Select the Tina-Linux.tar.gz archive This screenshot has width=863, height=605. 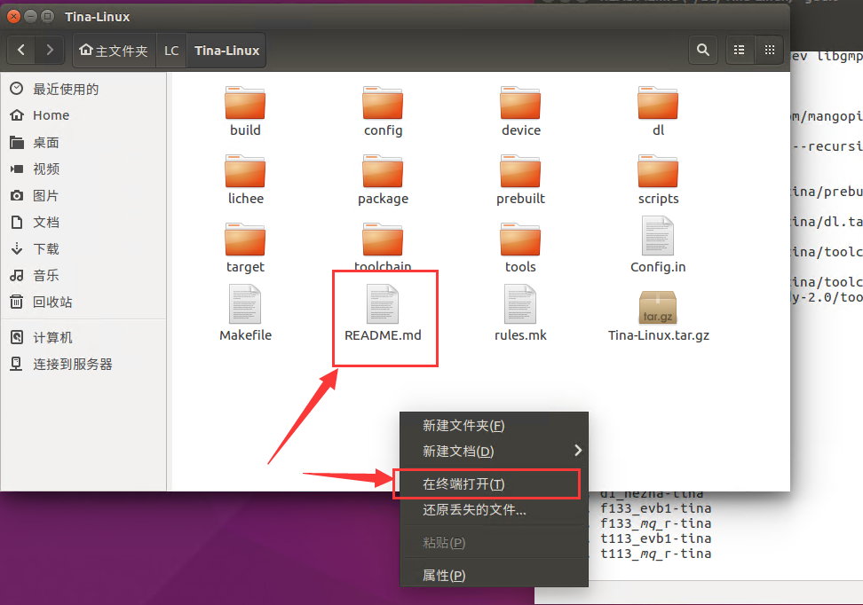[658, 316]
